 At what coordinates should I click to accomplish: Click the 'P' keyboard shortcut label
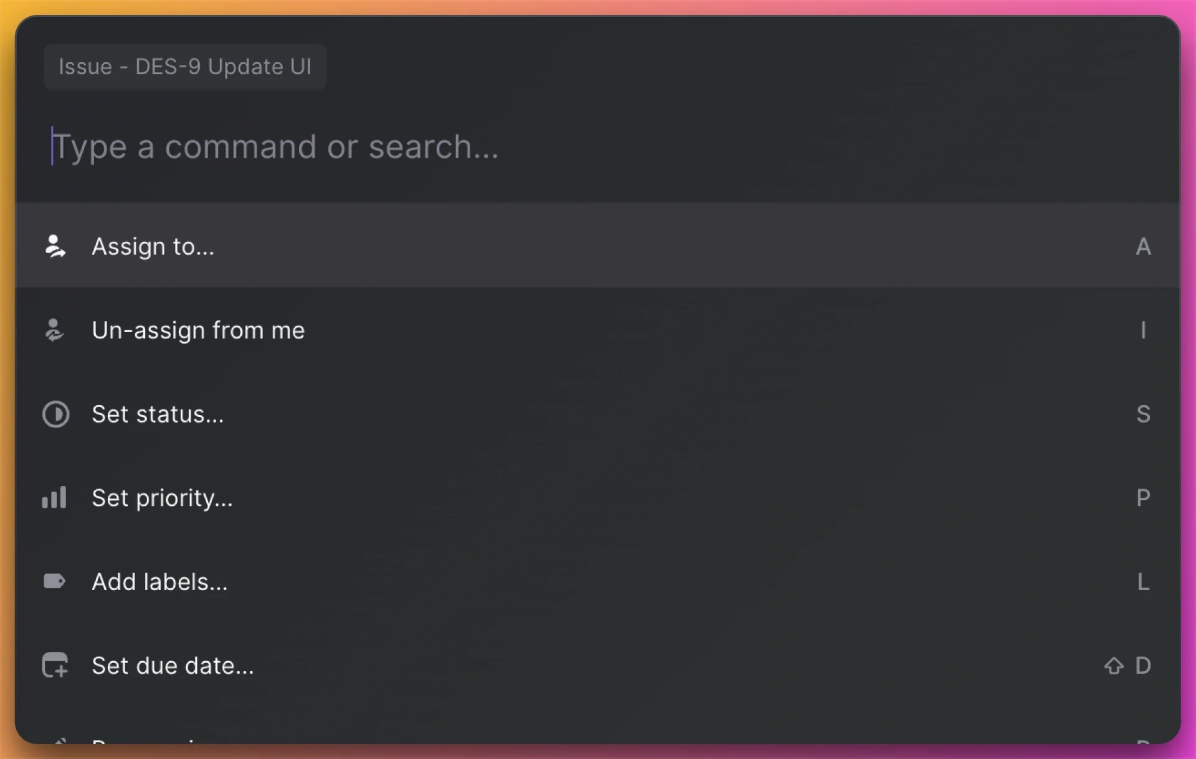click(x=1144, y=497)
